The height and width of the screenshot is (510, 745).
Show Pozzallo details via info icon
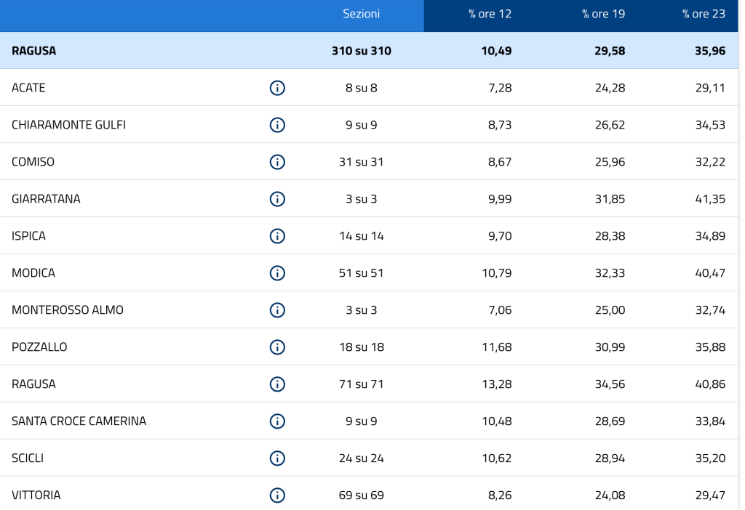coord(277,347)
